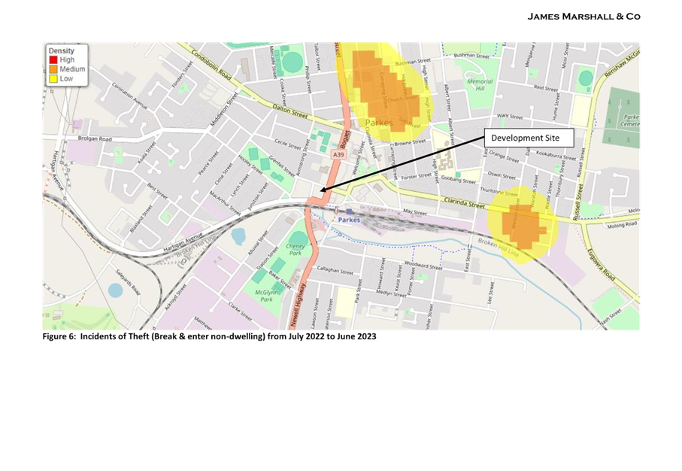Image resolution: width=682 pixels, height=471 pixels.
Task: Click the Figure 6 caption below the map
Action: (x=209, y=336)
